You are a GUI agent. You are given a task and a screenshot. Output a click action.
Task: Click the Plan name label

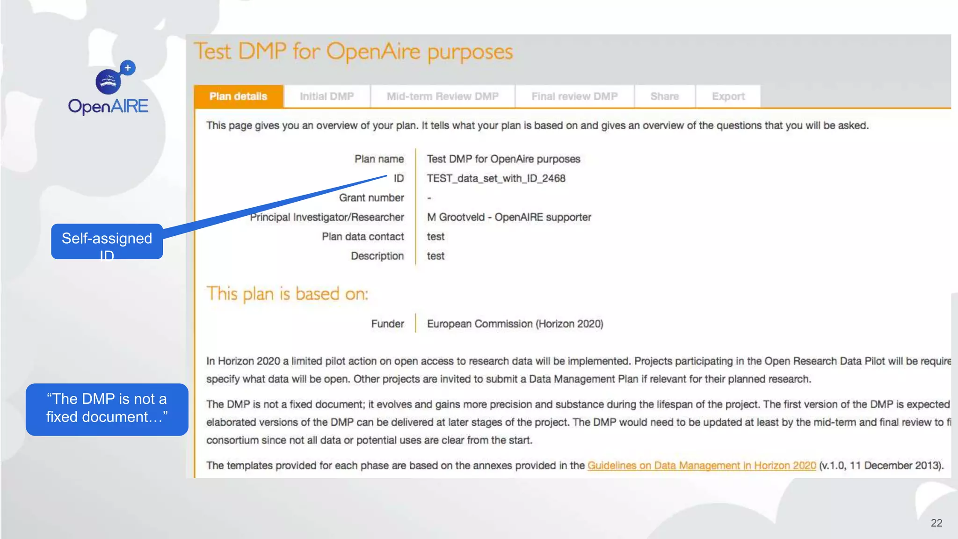pos(379,159)
